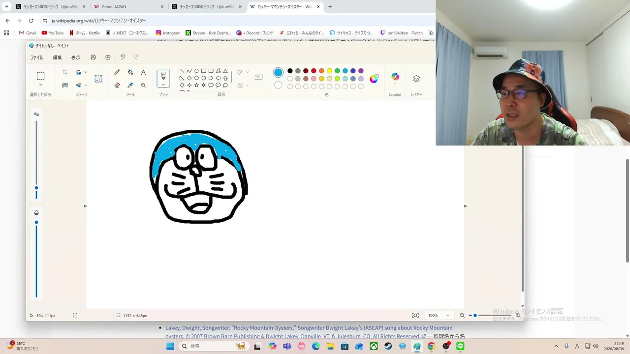
Task: Select the Brushes tool icon
Action: click(163, 75)
